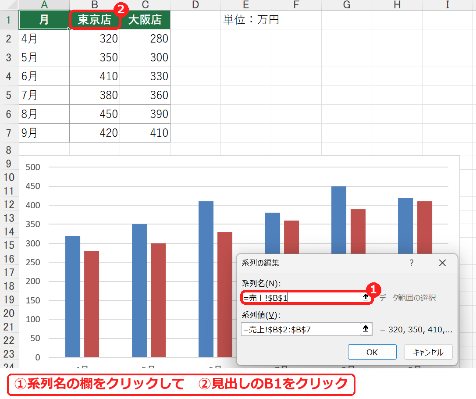Click inside the 系列値 input field

pos(301,329)
